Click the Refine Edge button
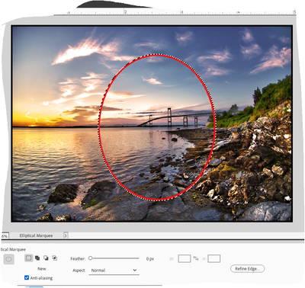Viewport: 305px width, 288px height. click(247, 269)
